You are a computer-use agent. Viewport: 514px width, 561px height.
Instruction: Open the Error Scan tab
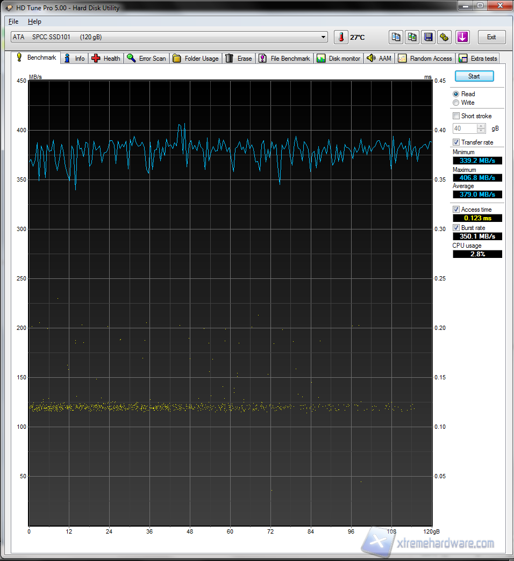147,59
